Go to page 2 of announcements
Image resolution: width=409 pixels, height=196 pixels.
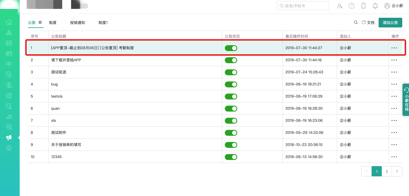pyautogui.click(x=387, y=172)
